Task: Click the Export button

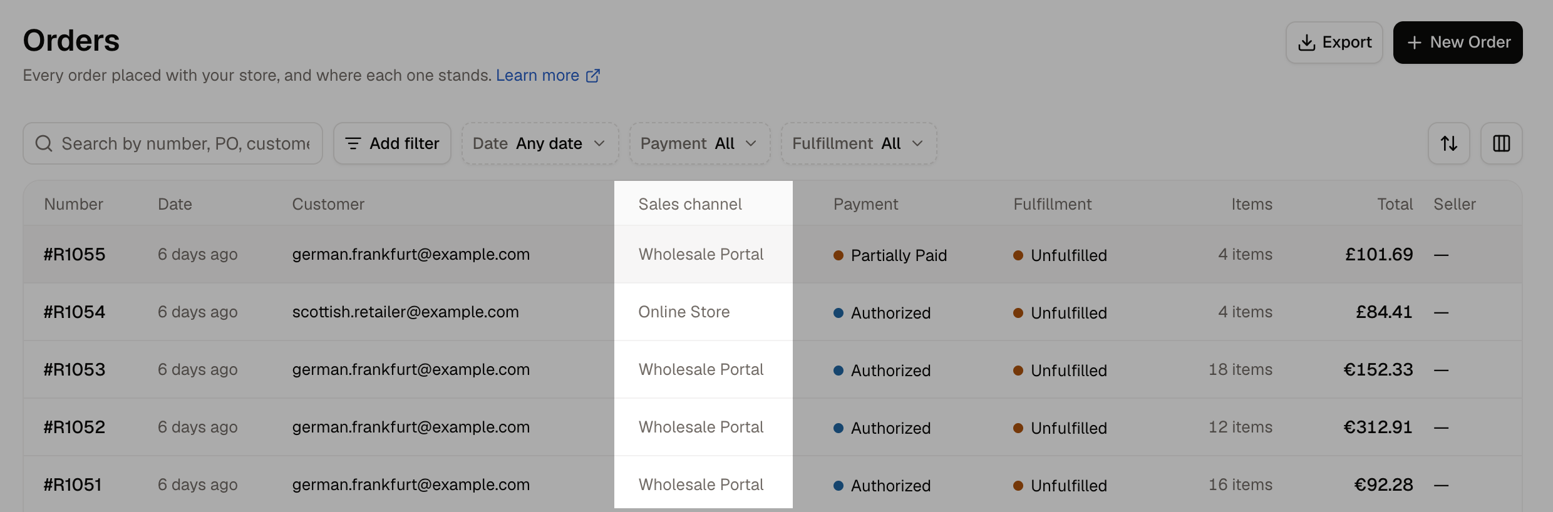Action: tap(1334, 43)
